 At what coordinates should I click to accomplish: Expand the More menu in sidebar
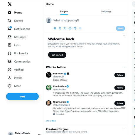click(14, 86)
